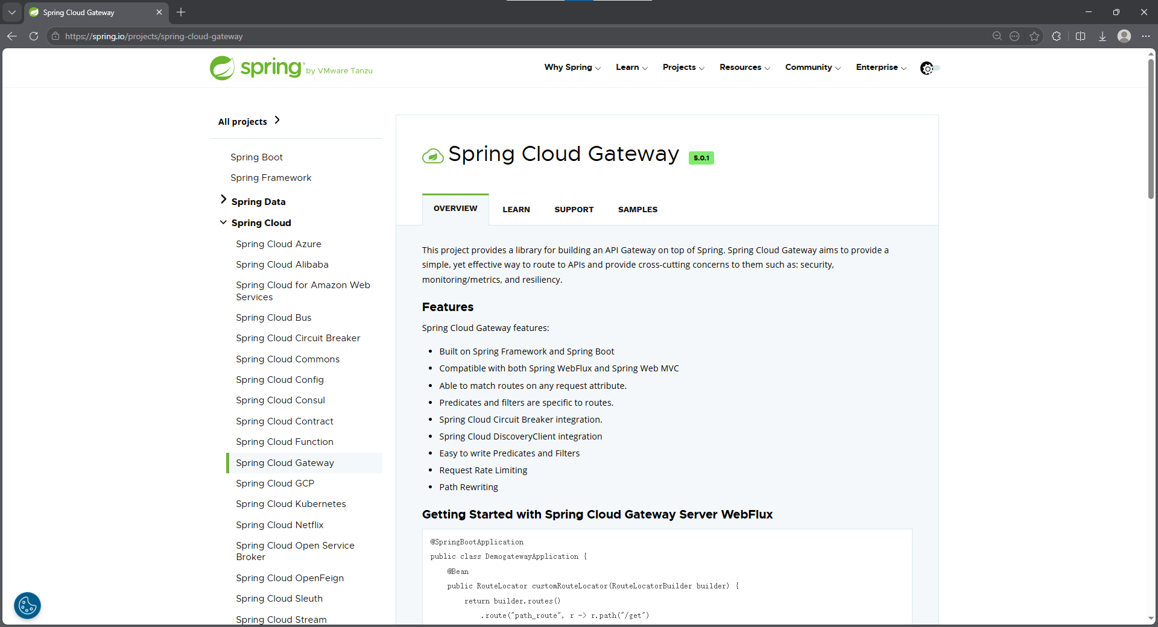Open Spring Framework project link
The image size is (1158, 627).
271,178
